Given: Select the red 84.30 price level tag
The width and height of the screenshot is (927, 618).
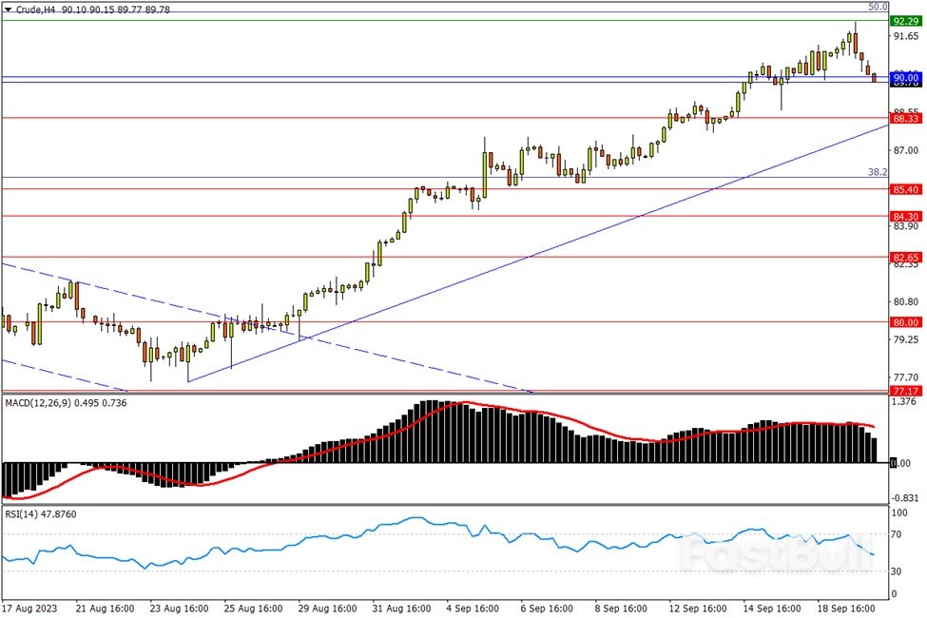Looking at the screenshot, I should tap(903, 216).
